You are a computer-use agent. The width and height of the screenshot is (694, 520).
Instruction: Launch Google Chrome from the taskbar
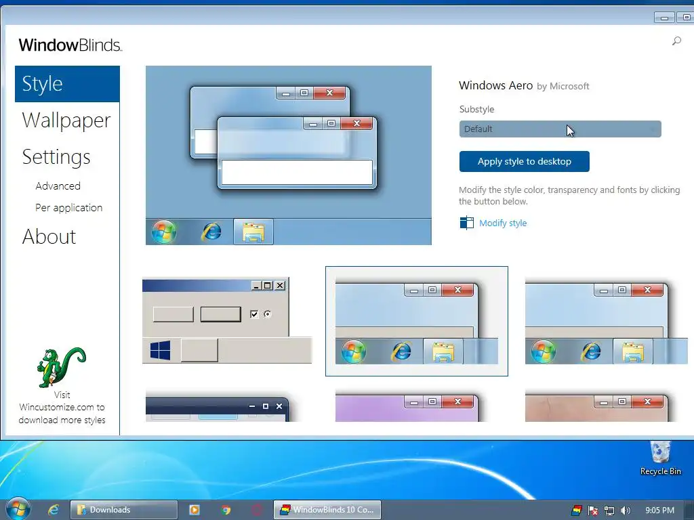coord(226,510)
